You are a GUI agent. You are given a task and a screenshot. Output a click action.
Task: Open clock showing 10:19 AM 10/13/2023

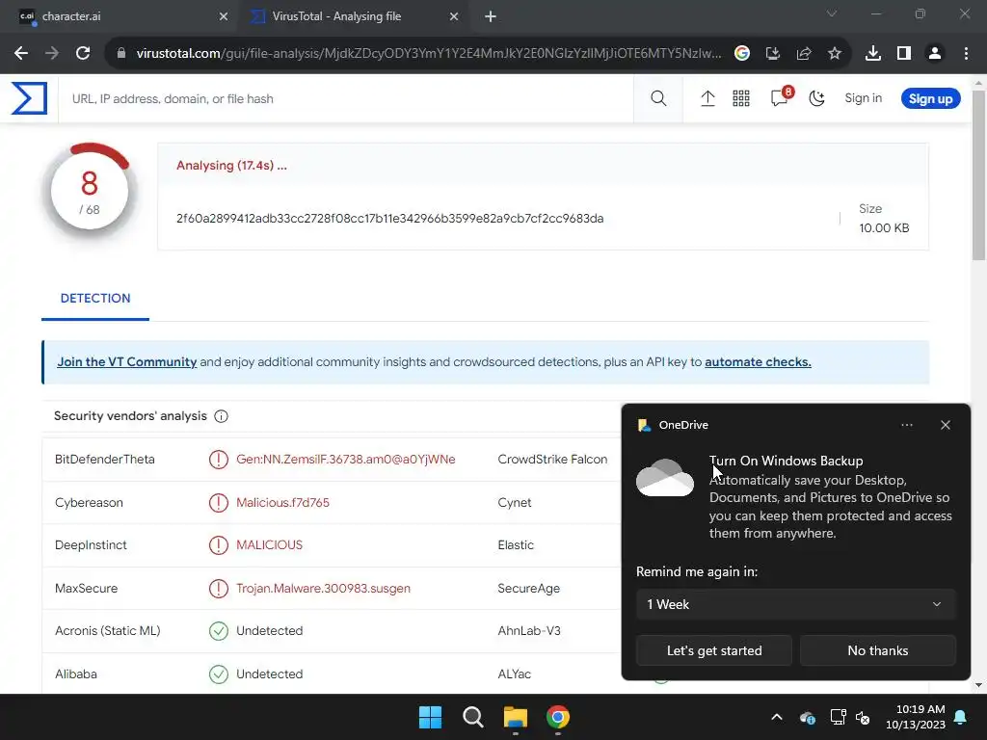[x=916, y=717]
